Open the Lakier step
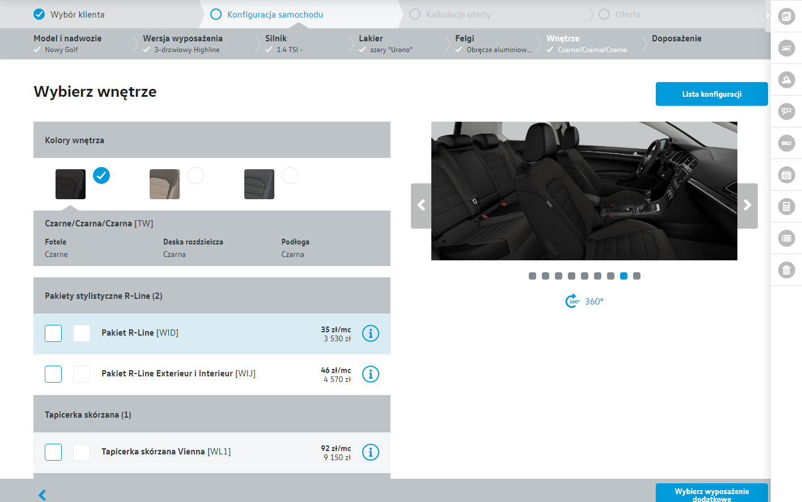 (x=385, y=44)
